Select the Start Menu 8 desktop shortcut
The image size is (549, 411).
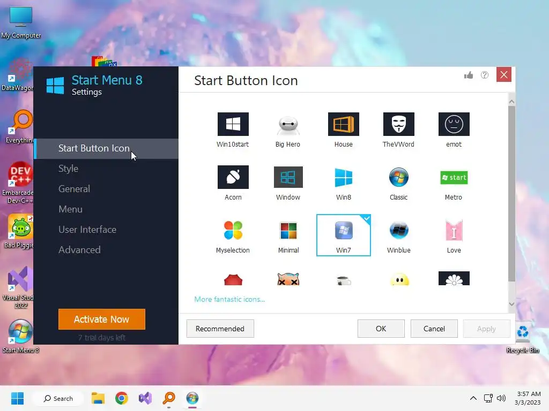tap(20, 337)
